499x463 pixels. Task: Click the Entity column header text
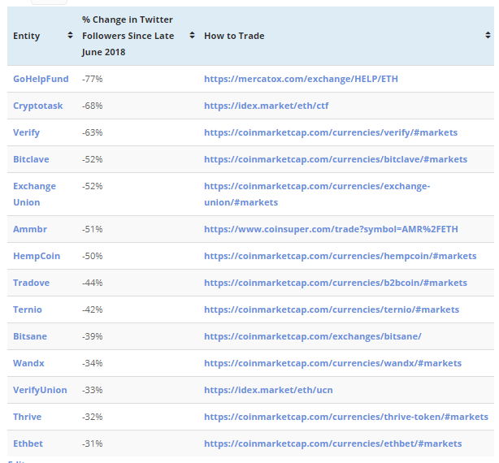click(27, 36)
